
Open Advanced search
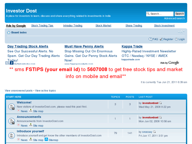174,18
